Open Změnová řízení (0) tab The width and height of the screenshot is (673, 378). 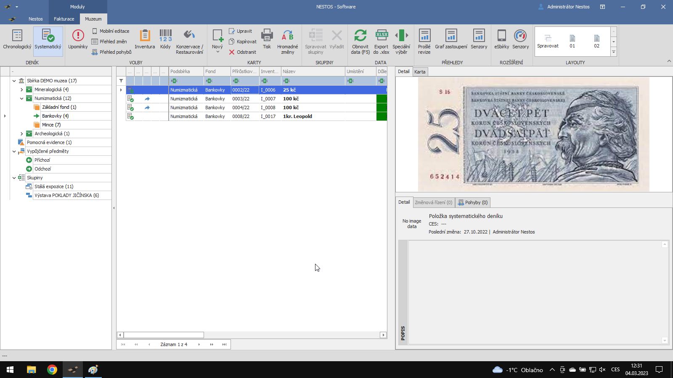pos(434,202)
